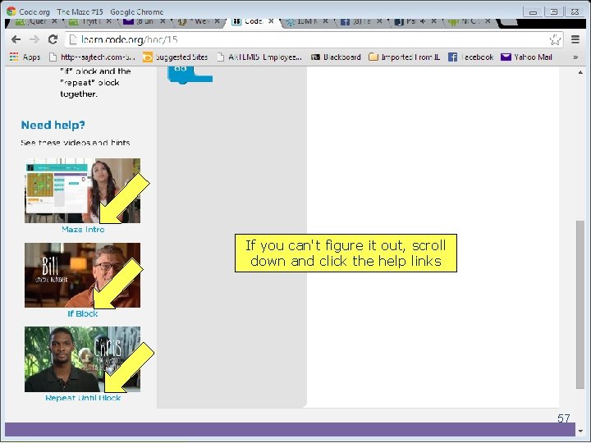Open the Blackboard bookmark
Viewport: 591px width, 443px height.
(x=336, y=57)
